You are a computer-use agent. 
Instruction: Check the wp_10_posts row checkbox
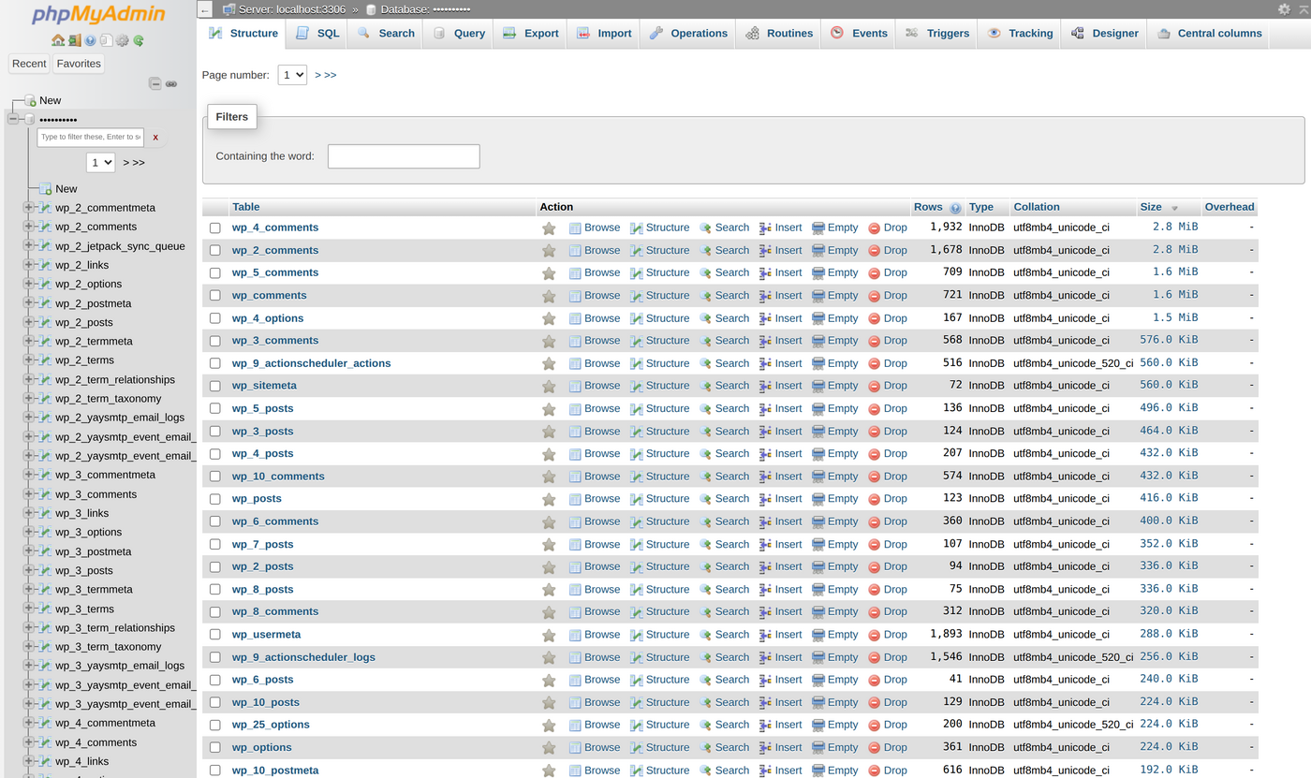pos(215,702)
